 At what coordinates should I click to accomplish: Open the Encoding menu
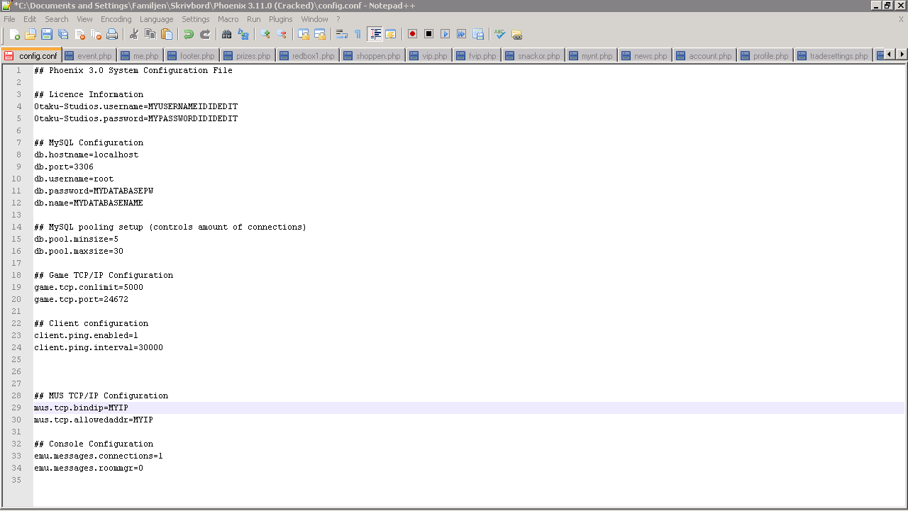(116, 19)
